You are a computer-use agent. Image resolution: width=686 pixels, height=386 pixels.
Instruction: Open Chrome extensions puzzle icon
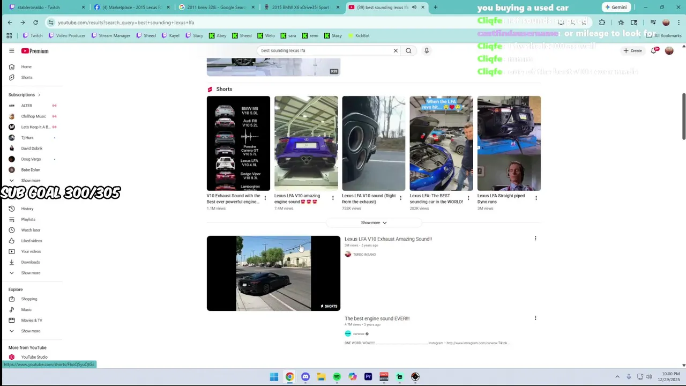[602, 23]
